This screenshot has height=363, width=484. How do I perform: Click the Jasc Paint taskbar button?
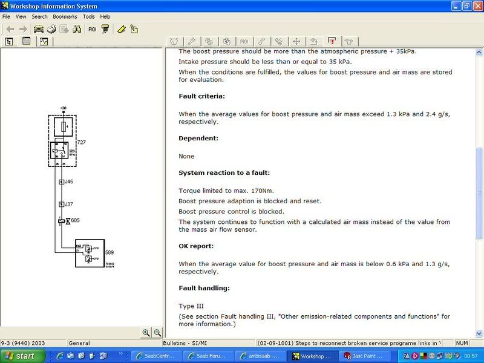[x=363, y=355]
